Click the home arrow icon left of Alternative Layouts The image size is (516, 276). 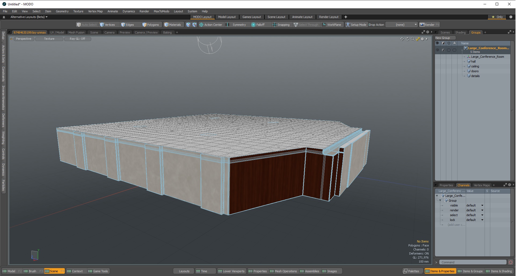4,17
